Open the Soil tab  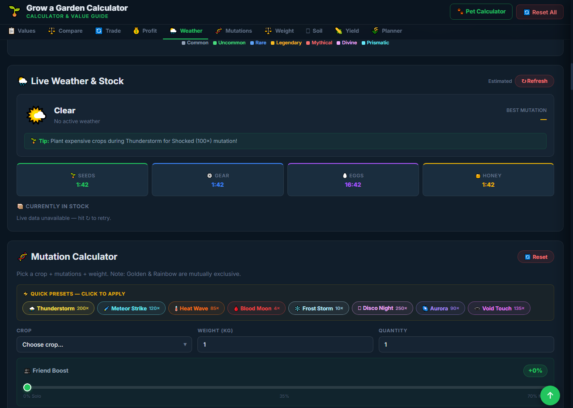click(x=314, y=31)
